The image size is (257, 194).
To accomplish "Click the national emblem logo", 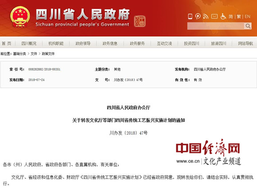I will [x=20, y=16].
